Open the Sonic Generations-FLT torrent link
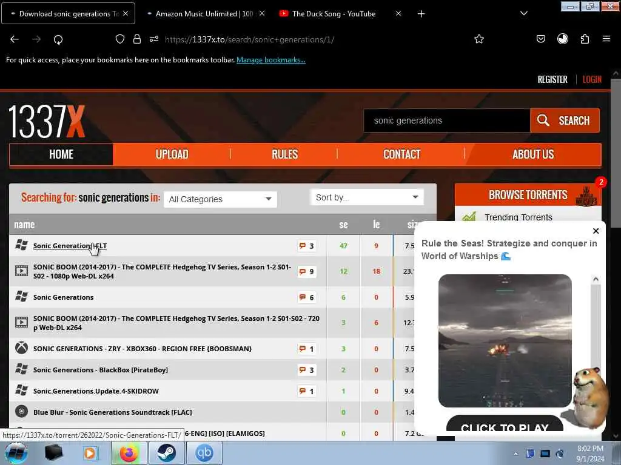Image resolution: width=621 pixels, height=465 pixels. pos(70,246)
